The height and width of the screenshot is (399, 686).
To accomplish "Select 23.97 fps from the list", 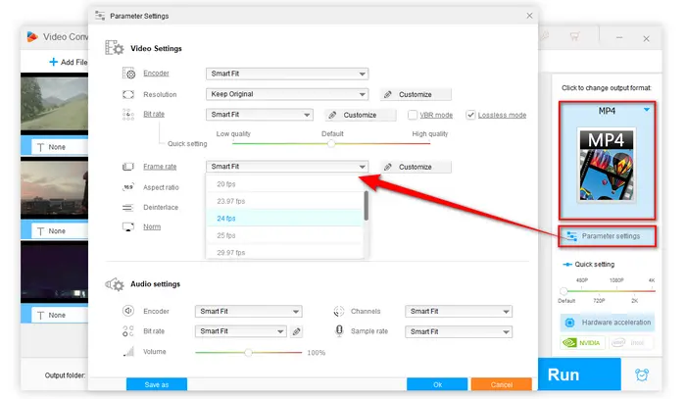I will 284,201.
